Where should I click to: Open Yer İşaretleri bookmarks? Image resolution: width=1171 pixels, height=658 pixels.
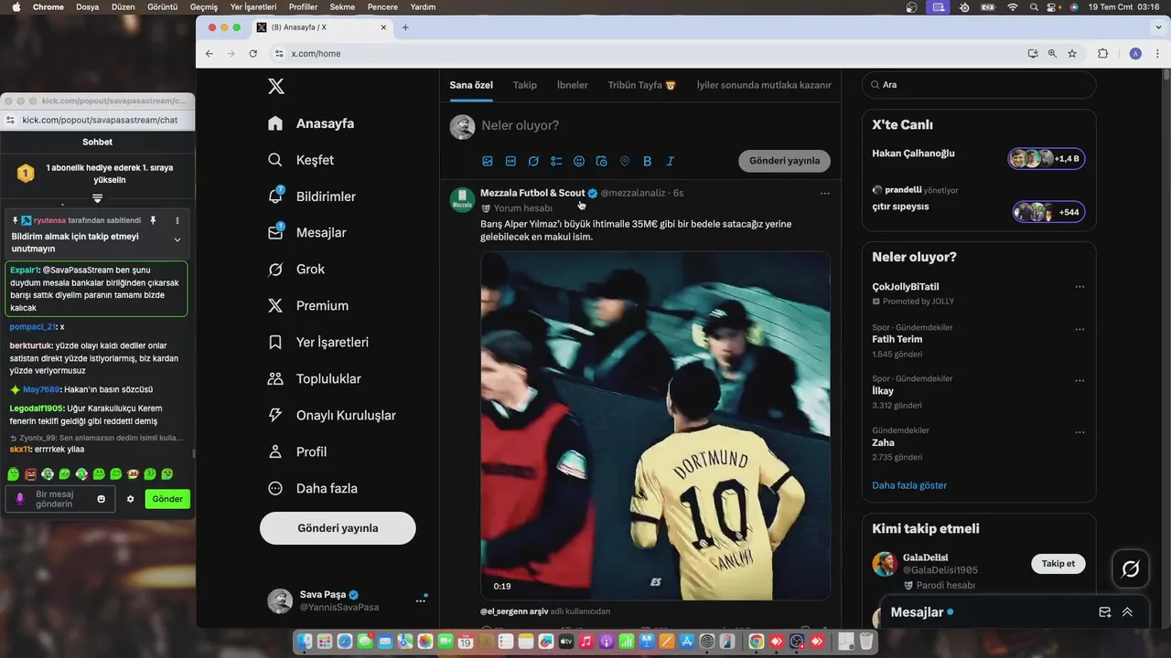point(318,343)
